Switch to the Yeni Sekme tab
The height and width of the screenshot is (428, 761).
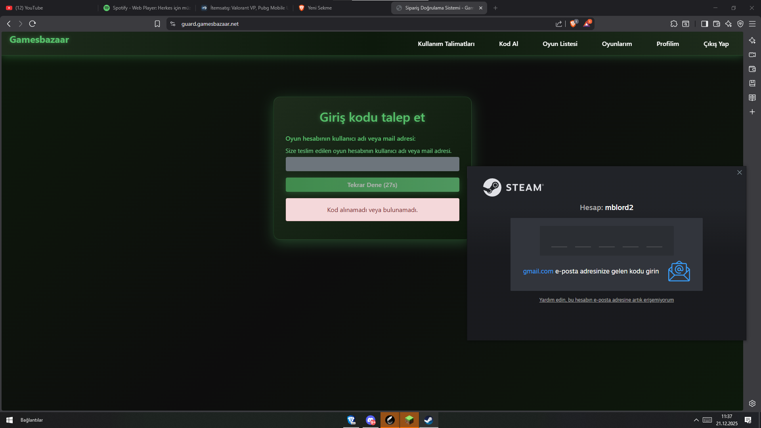(x=342, y=8)
